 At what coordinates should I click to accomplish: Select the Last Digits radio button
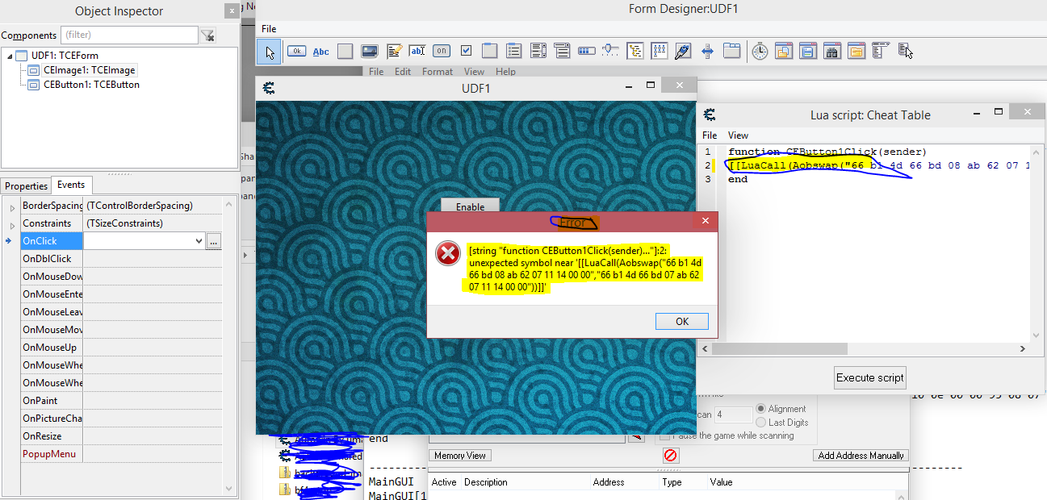click(761, 423)
